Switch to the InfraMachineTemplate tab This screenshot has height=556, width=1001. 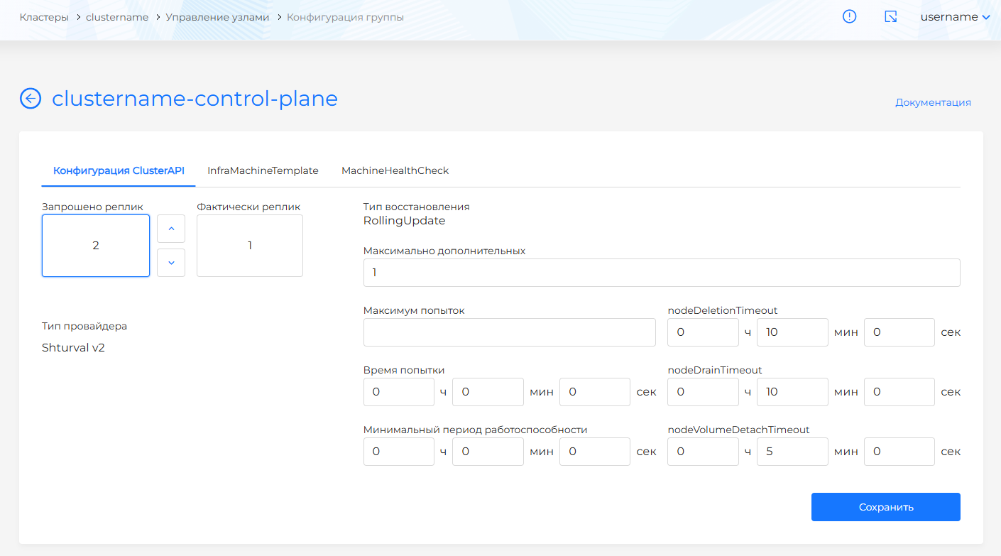(263, 170)
